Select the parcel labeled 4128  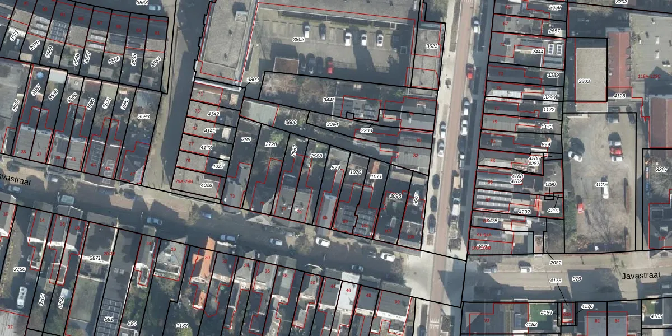pyautogui.click(x=619, y=96)
